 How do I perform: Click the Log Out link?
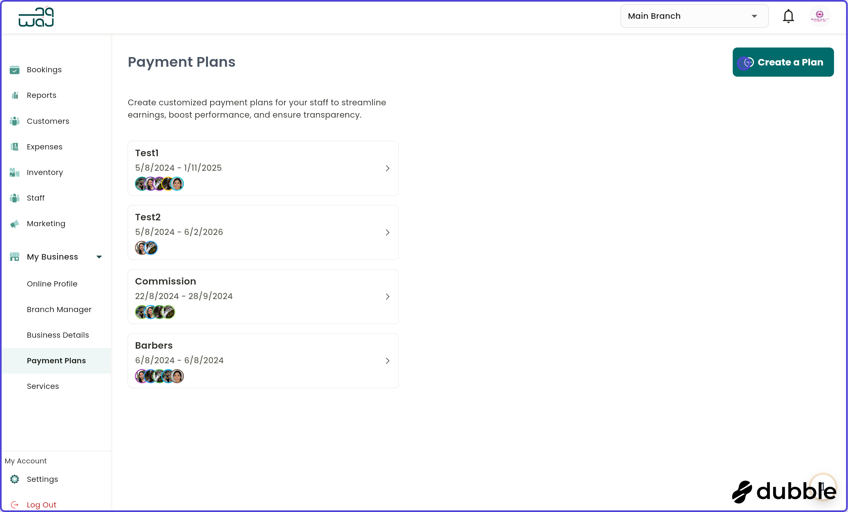[x=41, y=504]
